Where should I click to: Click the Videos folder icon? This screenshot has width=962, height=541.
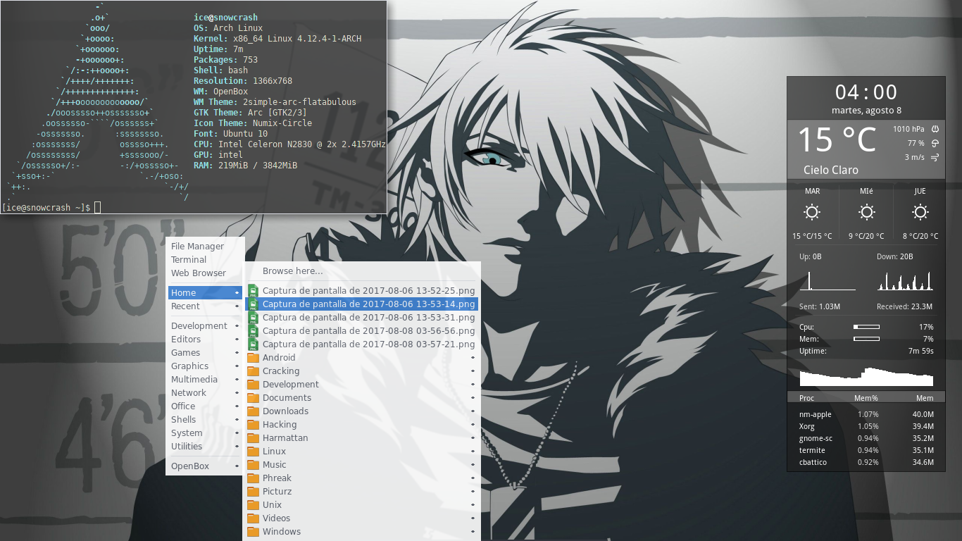[254, 518]
